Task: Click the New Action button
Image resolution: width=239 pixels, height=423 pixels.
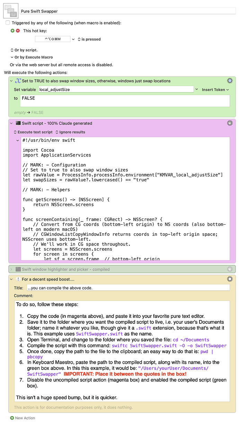Action: click(x=23, y=418)
